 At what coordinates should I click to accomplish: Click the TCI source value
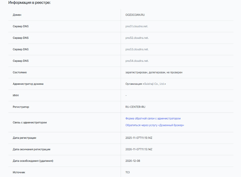point(128,172)
